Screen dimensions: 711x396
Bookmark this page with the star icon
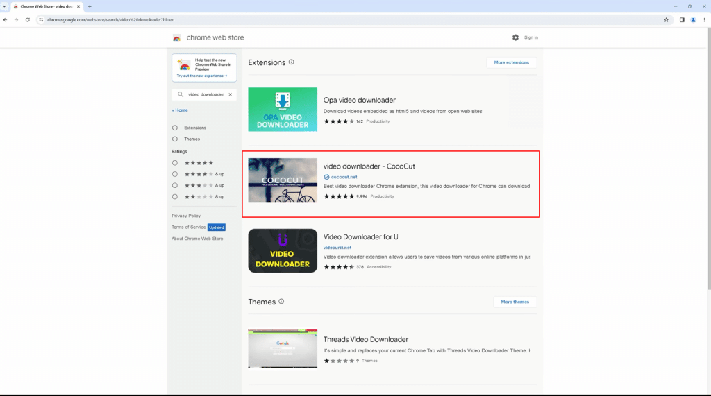click(666, 20)
